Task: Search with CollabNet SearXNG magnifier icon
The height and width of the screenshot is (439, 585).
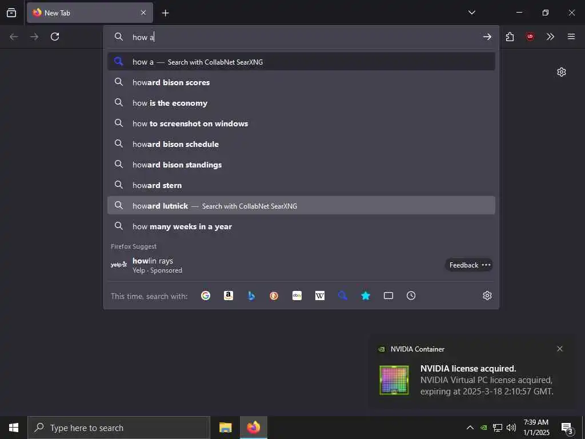Action: 343,296
